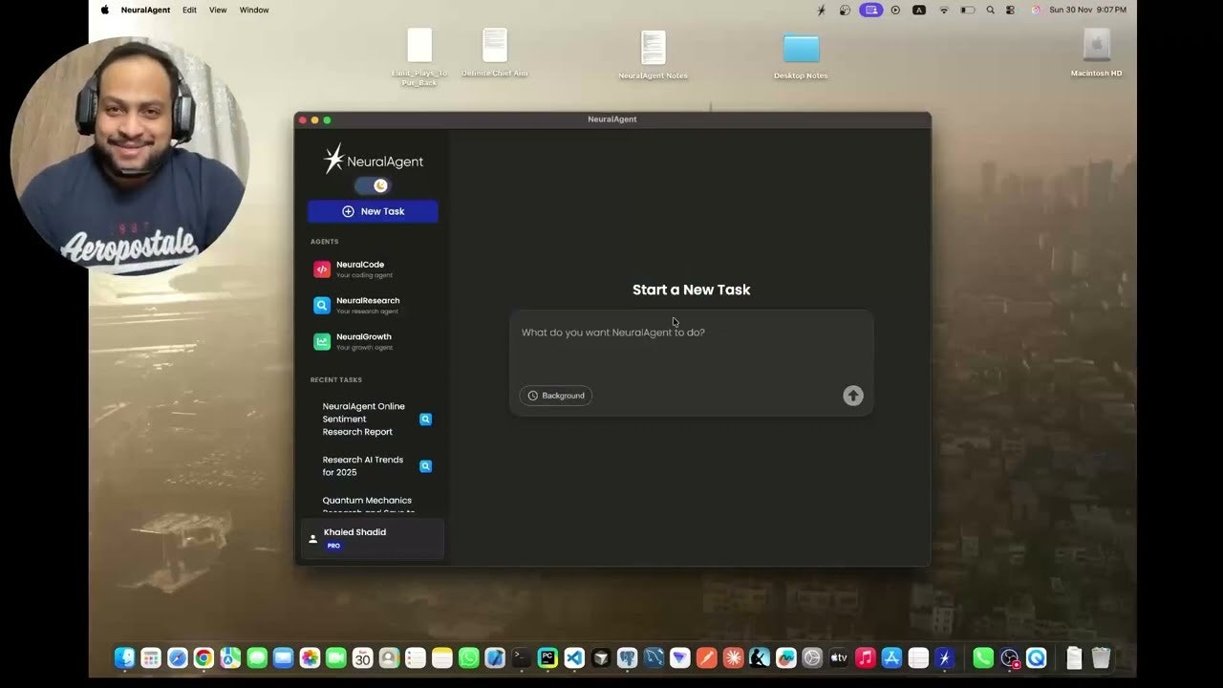Open System Settings gear in the dock
Image resolution: width=1223 pixels, height=688 pixels.
(x=812, y=657)
